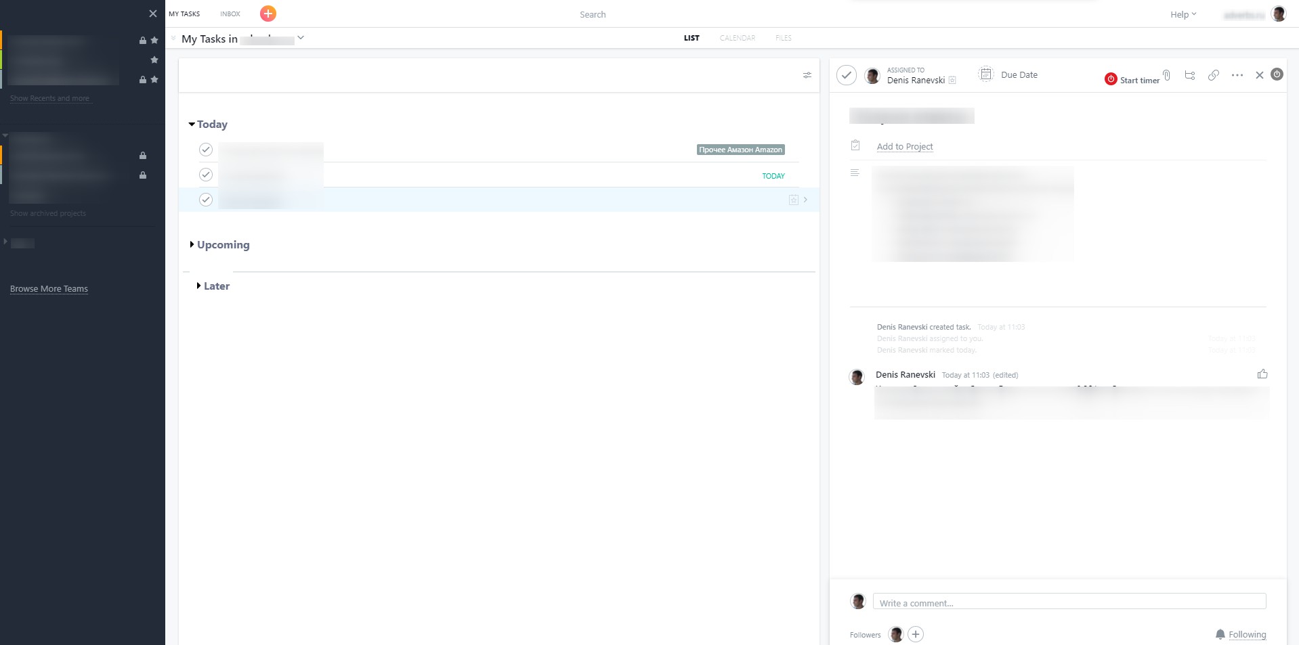Click the copy task link icon
The image size is (1299, 645).
[x=1214, y=75]
